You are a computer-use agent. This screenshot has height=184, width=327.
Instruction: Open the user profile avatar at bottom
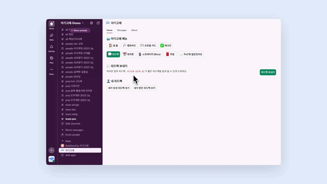52,159
